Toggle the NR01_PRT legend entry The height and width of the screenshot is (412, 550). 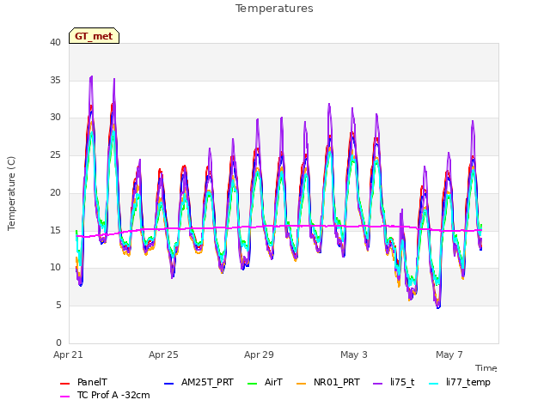(x=328, y=382)
